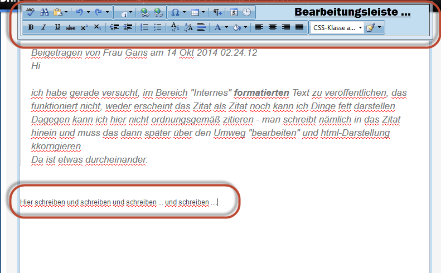The width and height of the screenshot is (441, 273).
Task: Toggle italic formatting
Action: click(x=44, y=27)
